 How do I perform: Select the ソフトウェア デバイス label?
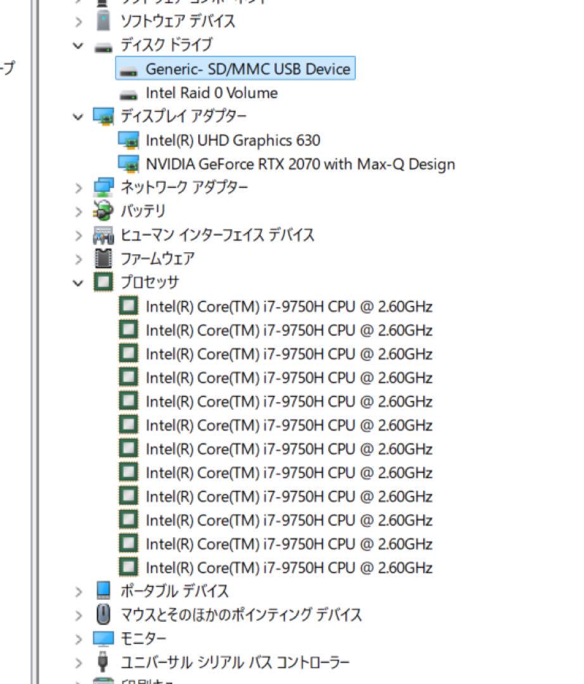coord(178,21)
